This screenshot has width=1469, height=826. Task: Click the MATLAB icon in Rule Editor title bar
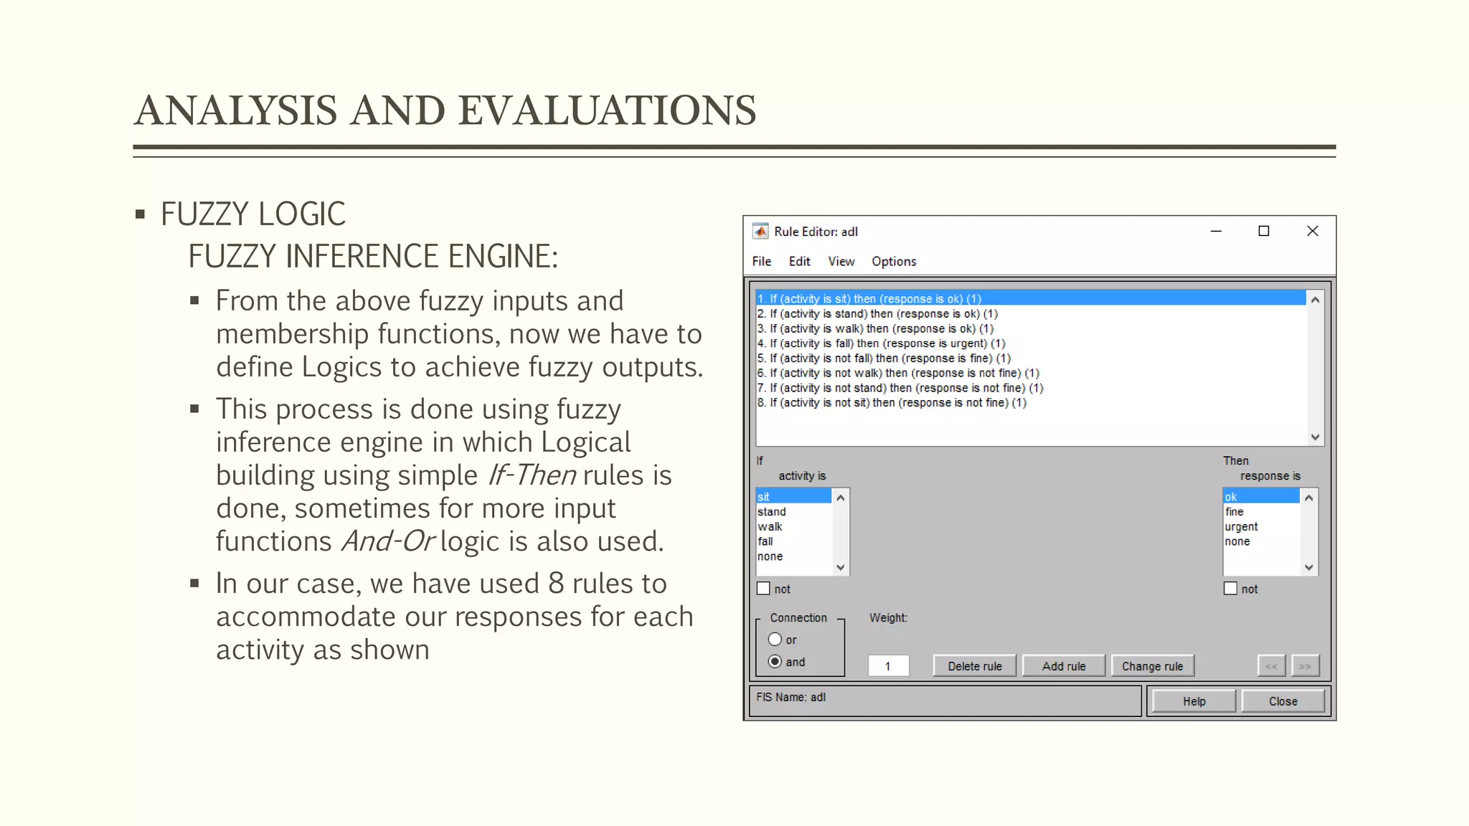[760, 232]
